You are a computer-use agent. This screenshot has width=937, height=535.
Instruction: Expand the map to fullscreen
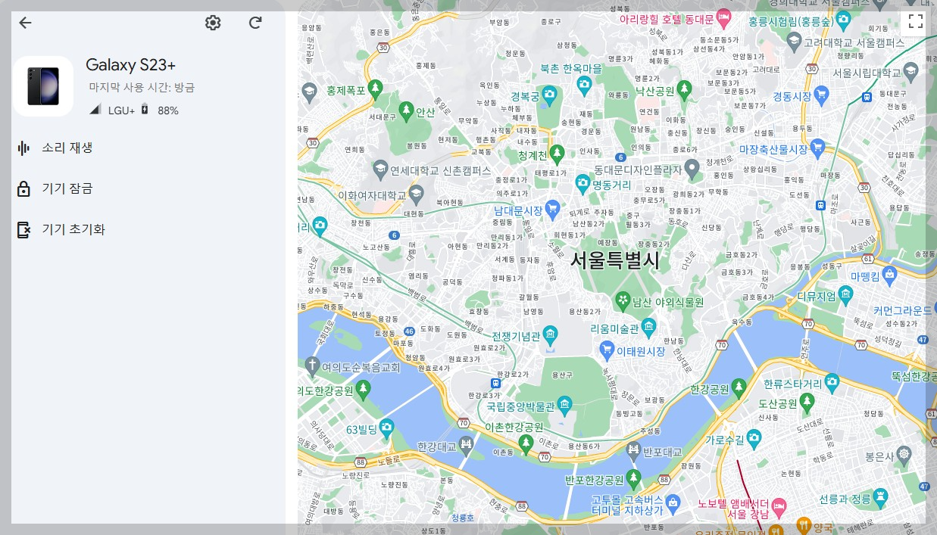[x=915, y=22]
